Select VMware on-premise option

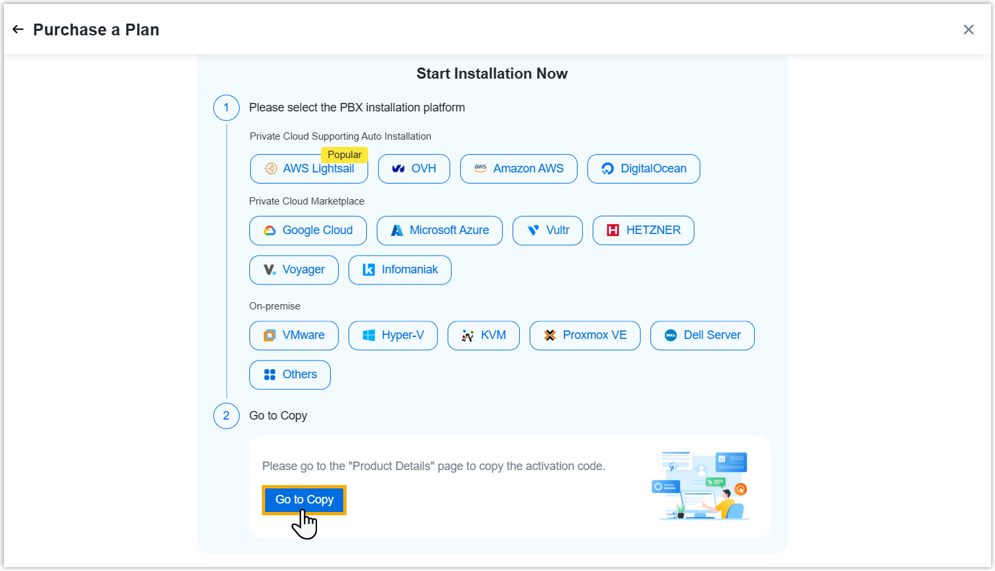click(x=293, y=336)
